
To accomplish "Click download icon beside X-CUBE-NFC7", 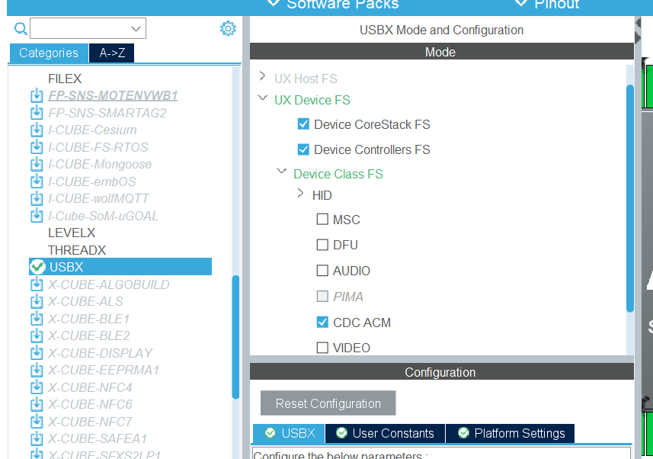I will pos(37,422).
